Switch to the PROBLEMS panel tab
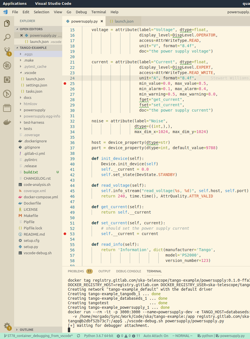The height and width of the screenshot is (339, 250). (x=80, y=271)
